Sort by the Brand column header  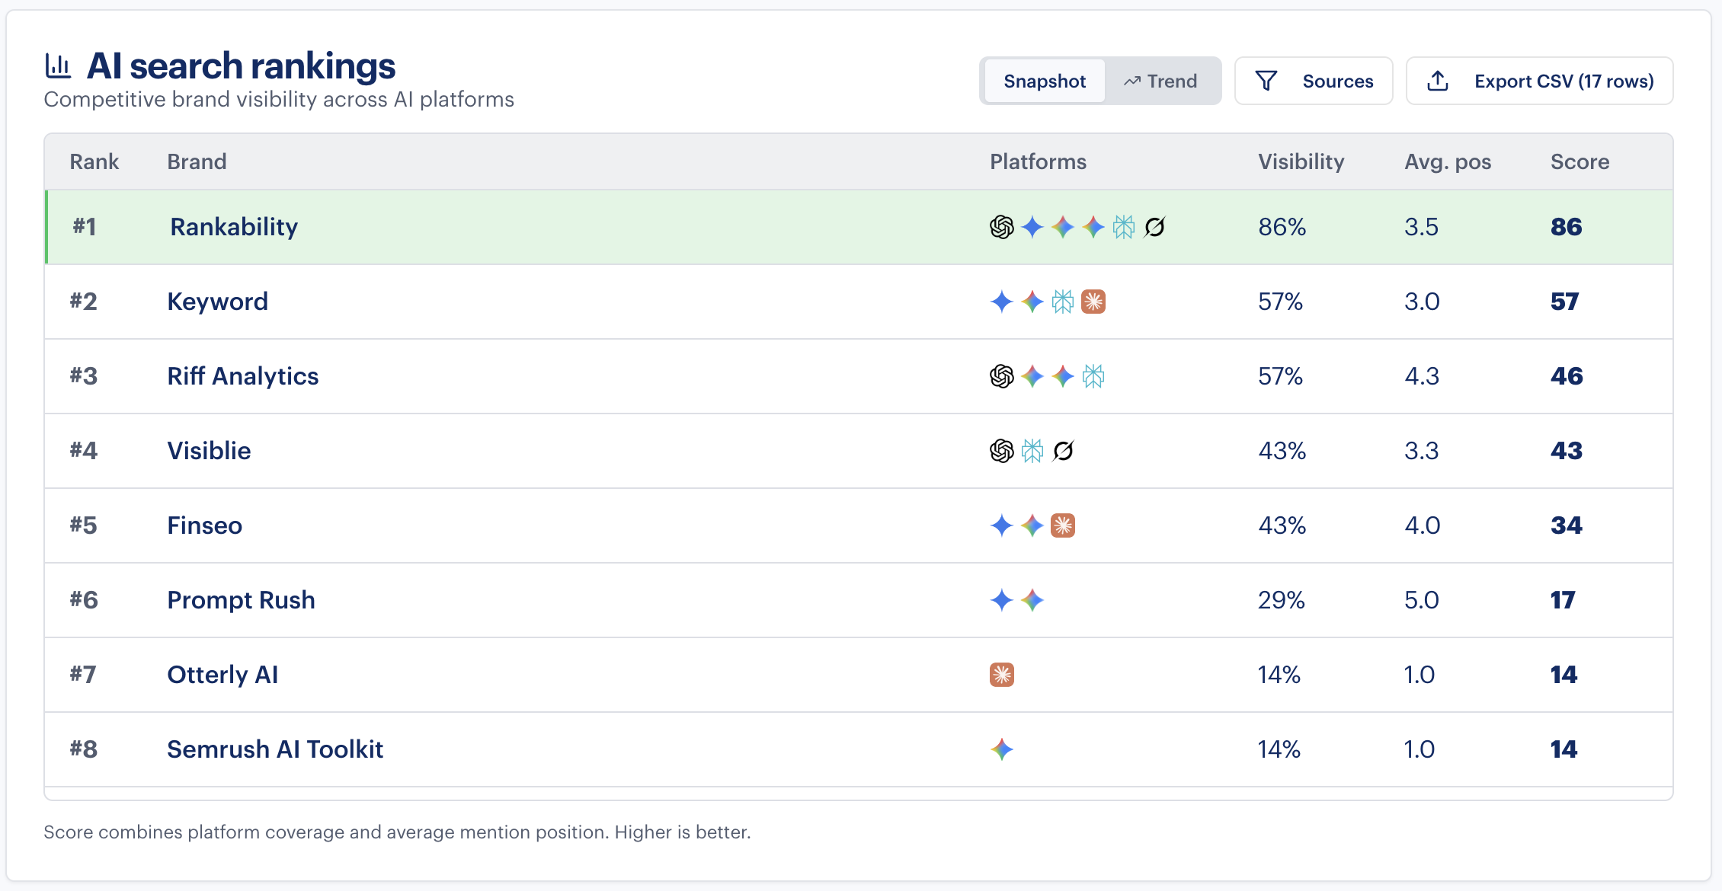point(197,161)
